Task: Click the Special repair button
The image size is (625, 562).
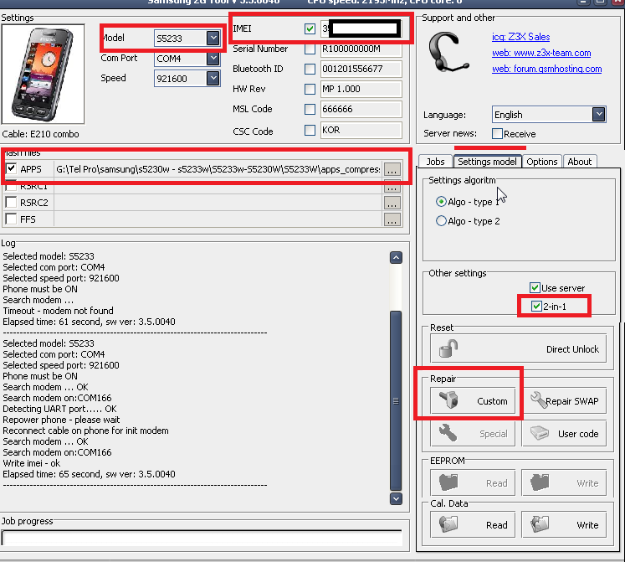Action: (x=473, y=434)
